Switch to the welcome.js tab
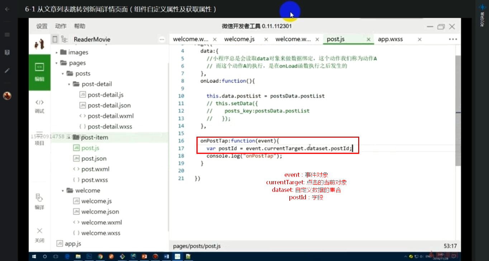489x261 pixels. click(x=239, y=39)
